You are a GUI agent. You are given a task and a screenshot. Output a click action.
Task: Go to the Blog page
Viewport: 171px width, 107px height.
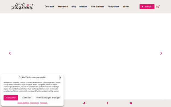point(74,7)
